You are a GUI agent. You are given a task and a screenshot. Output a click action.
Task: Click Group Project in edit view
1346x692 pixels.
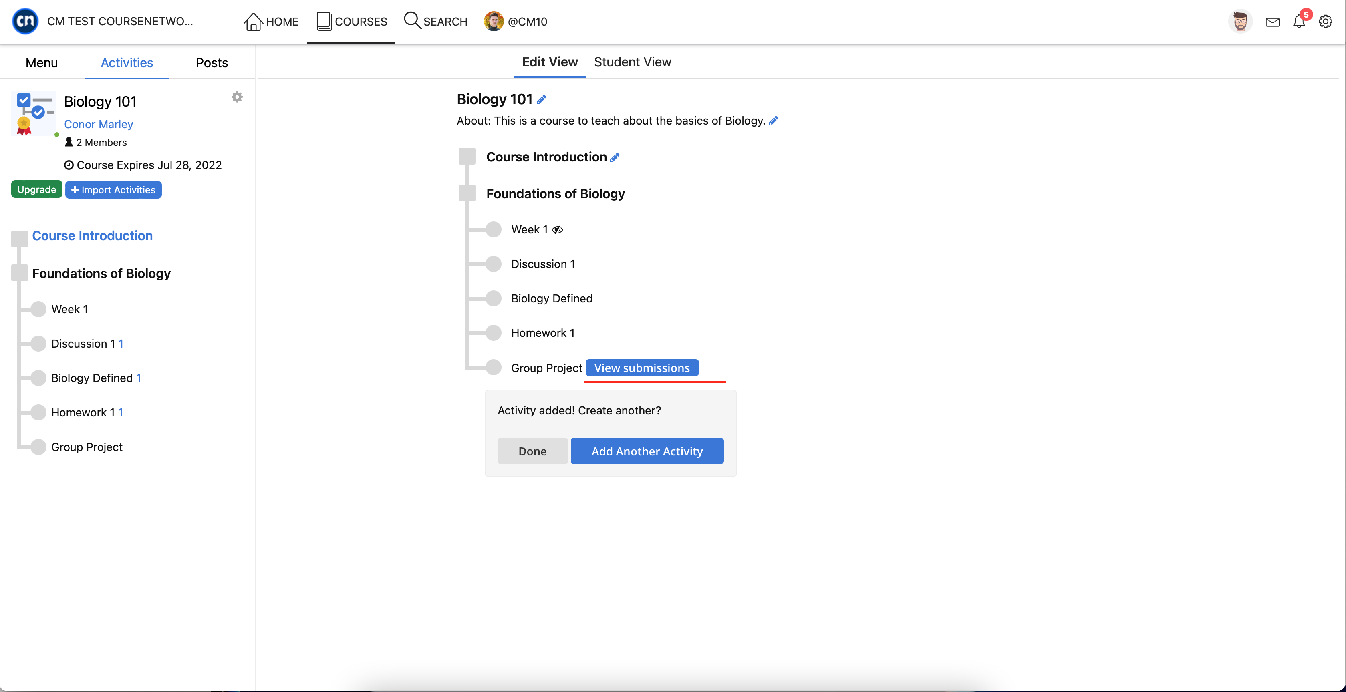tap(546, 368)
